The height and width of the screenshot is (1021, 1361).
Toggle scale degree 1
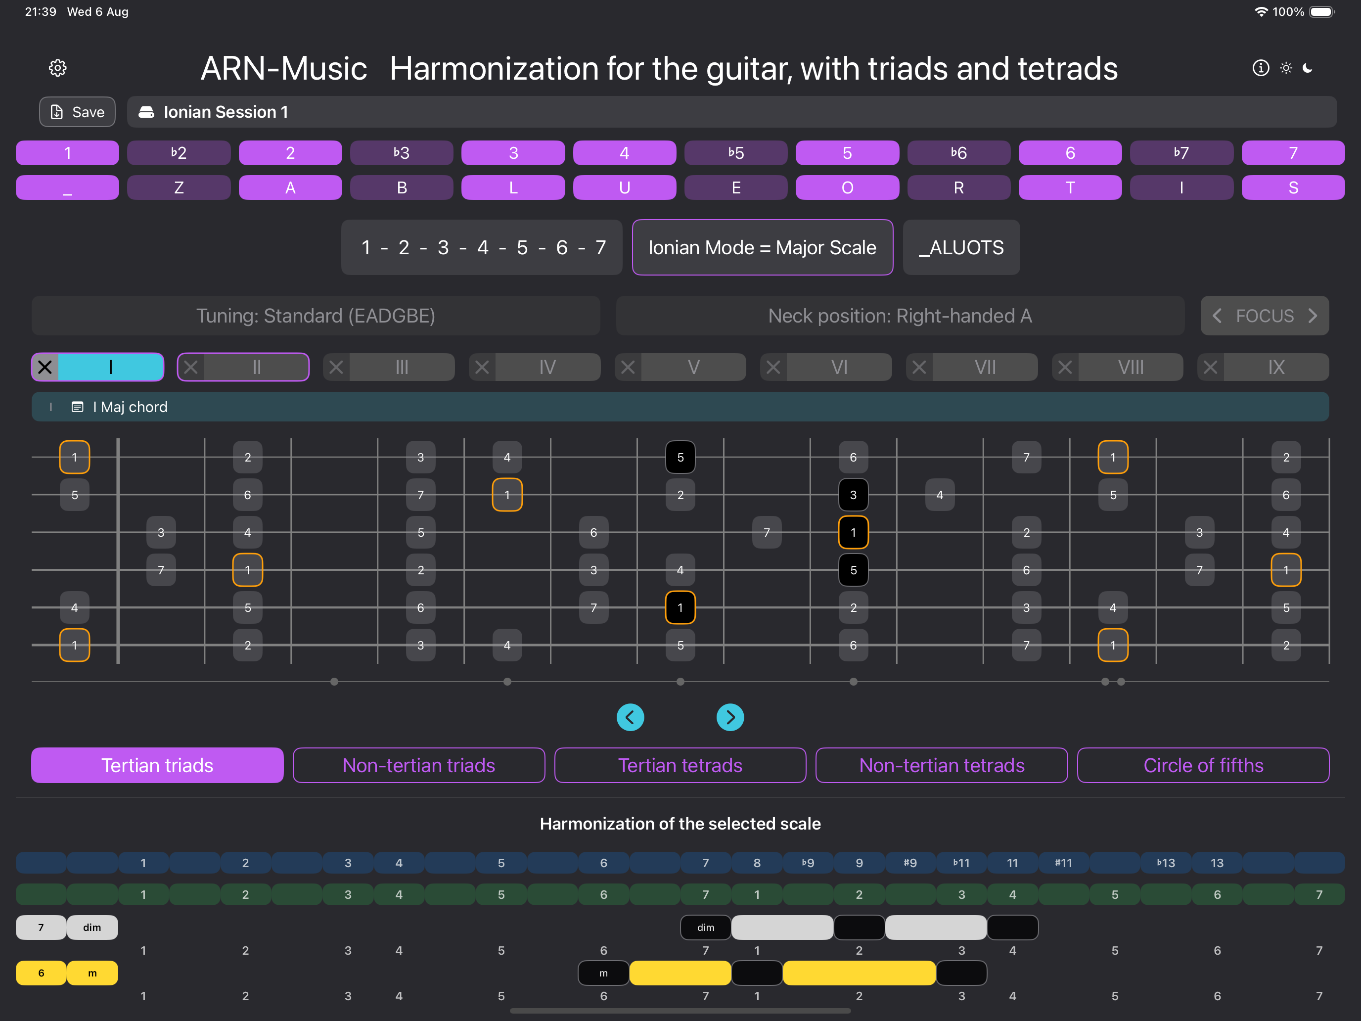[x=68, y=153]
